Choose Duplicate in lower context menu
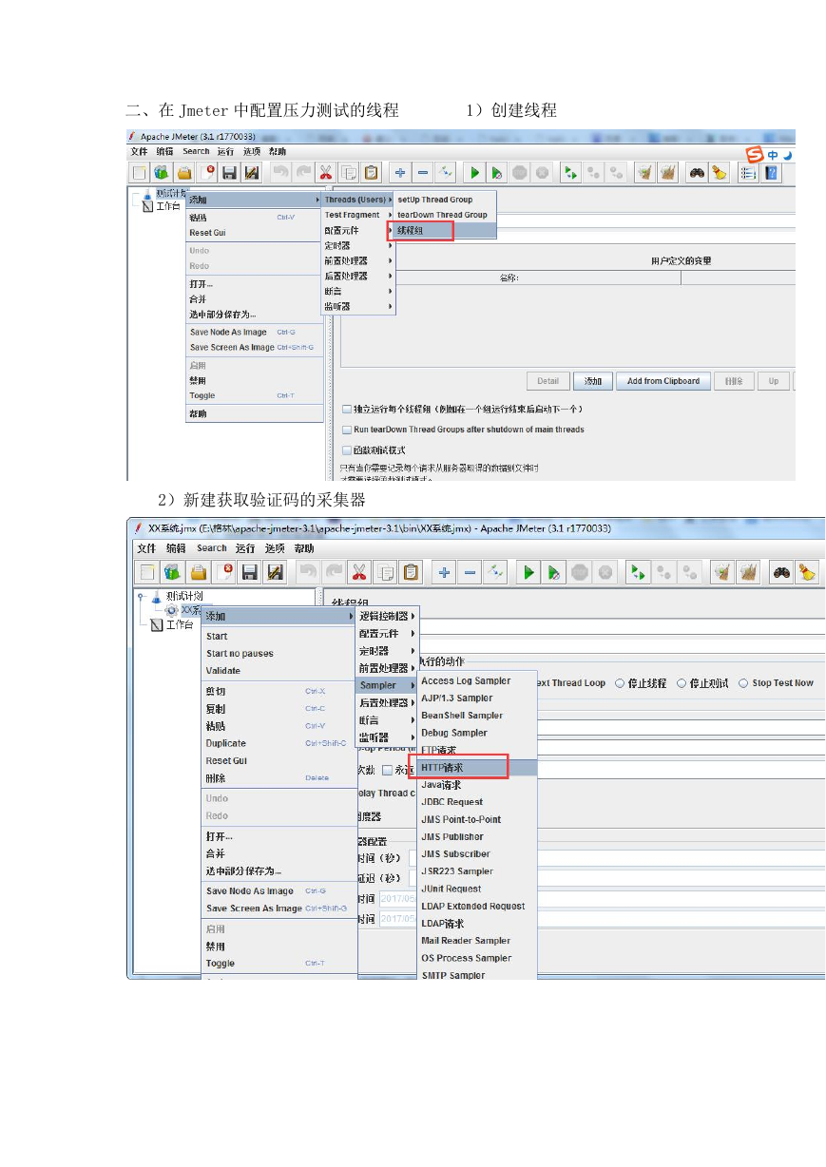 point(279,743)
